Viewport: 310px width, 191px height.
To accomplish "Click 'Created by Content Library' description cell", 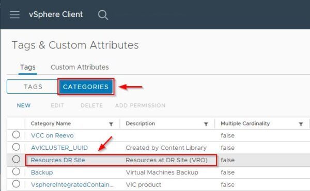I will pyautogui.click(x=166, y=148).
